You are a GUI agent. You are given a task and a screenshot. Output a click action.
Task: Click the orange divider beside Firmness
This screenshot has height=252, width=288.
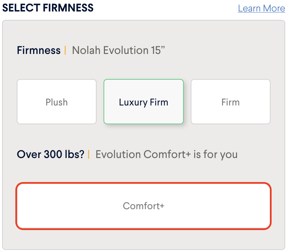coord(65,50)
